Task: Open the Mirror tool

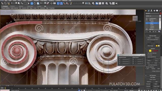Action: [86, 3]
